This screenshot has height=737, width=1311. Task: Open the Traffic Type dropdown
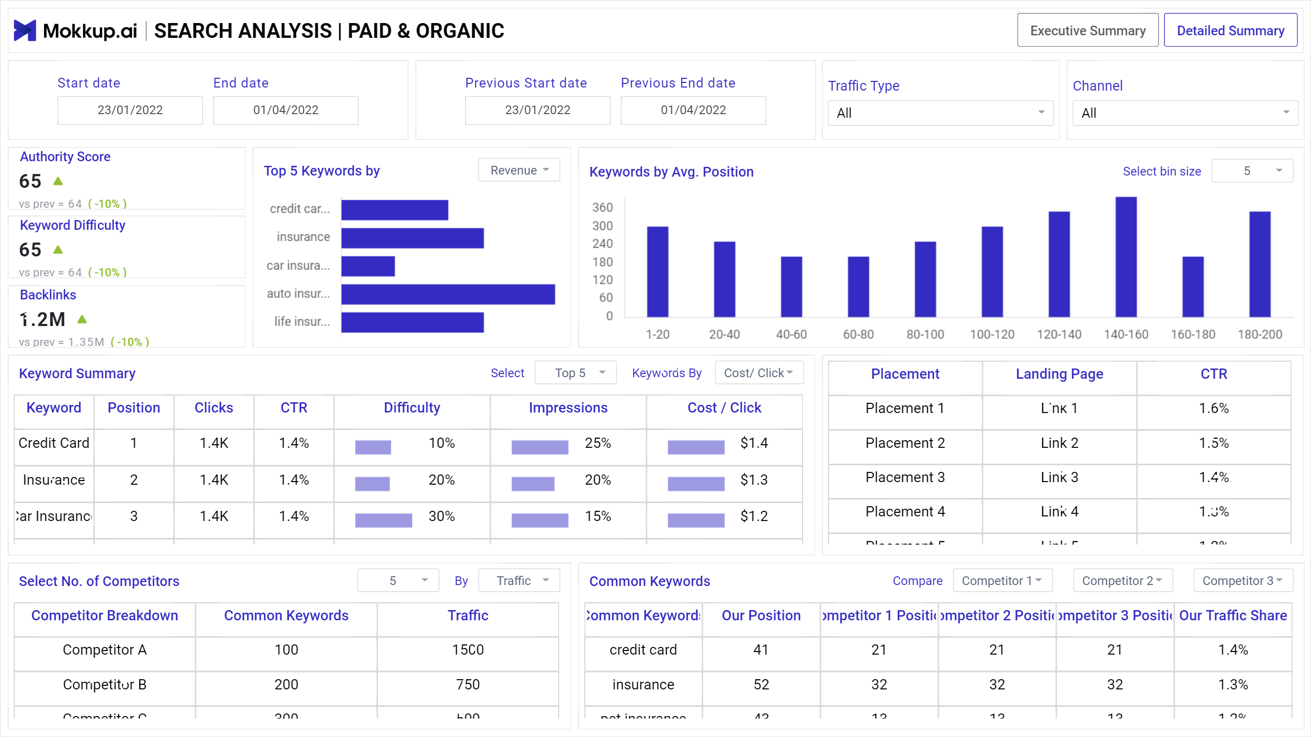point(941,113)
